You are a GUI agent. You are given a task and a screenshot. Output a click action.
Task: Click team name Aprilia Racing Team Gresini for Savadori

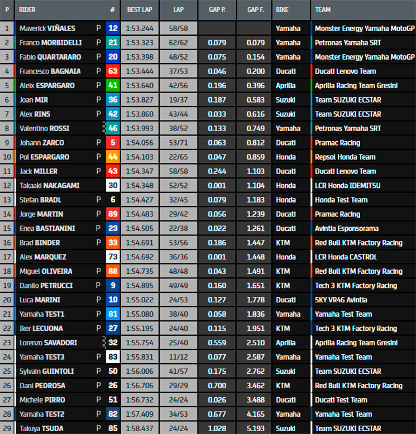(x=356, y=343)
